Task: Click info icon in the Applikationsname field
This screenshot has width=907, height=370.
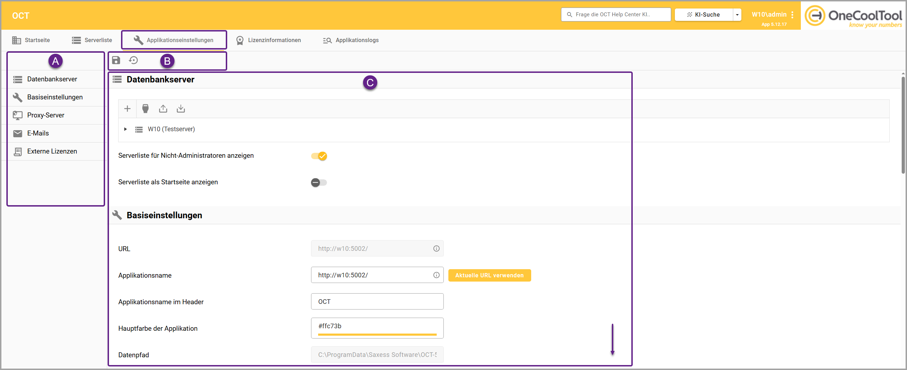Action: 436,275
